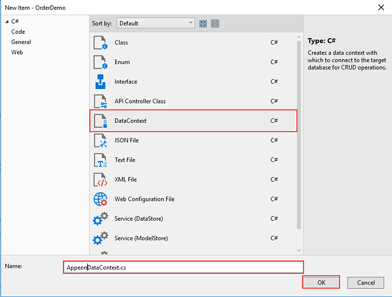Open the Web category

[17, 52]
